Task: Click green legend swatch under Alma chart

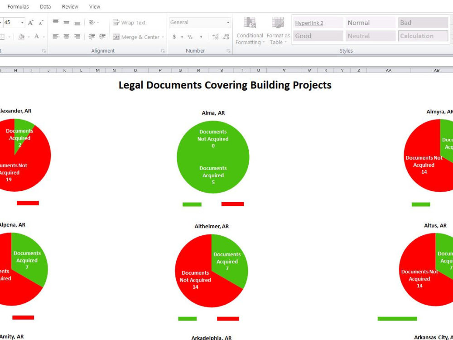Action: 192,204
